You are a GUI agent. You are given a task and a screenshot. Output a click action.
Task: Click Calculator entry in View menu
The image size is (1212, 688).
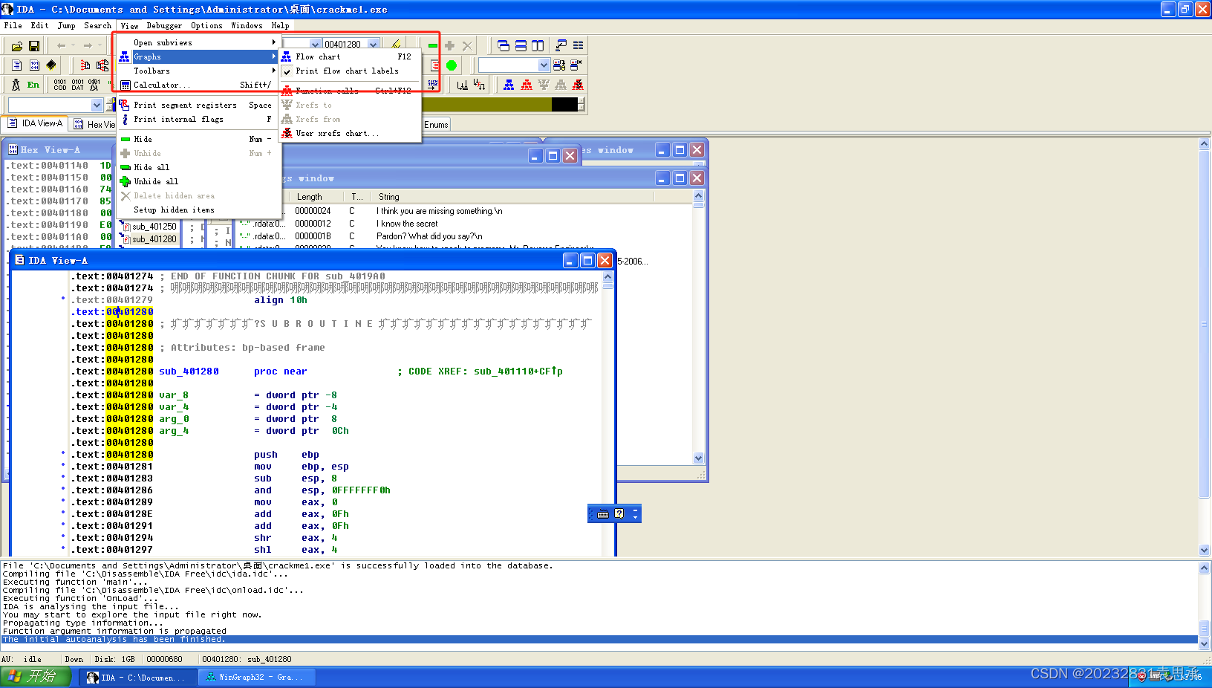[198, 85]
